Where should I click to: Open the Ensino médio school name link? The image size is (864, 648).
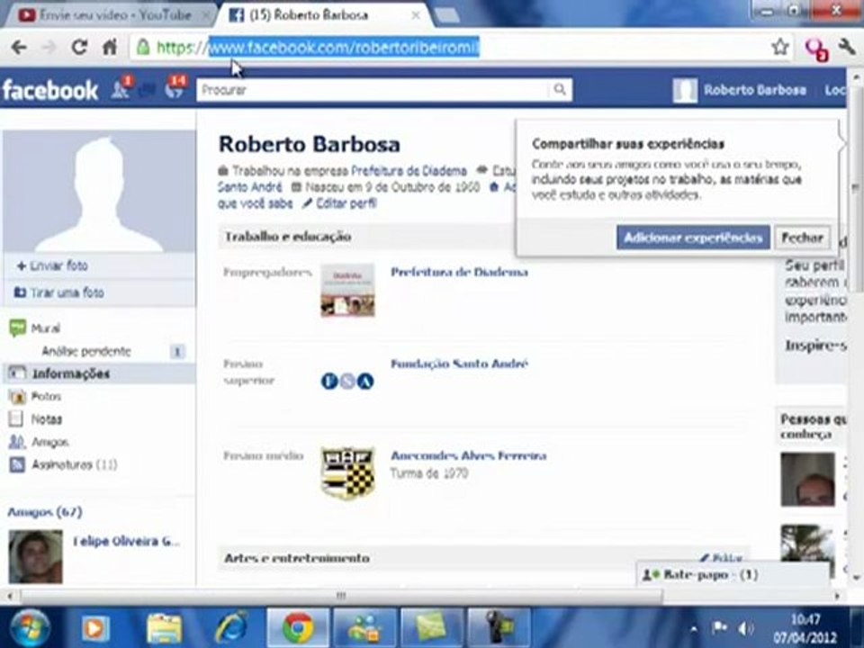tap(468, 455)
